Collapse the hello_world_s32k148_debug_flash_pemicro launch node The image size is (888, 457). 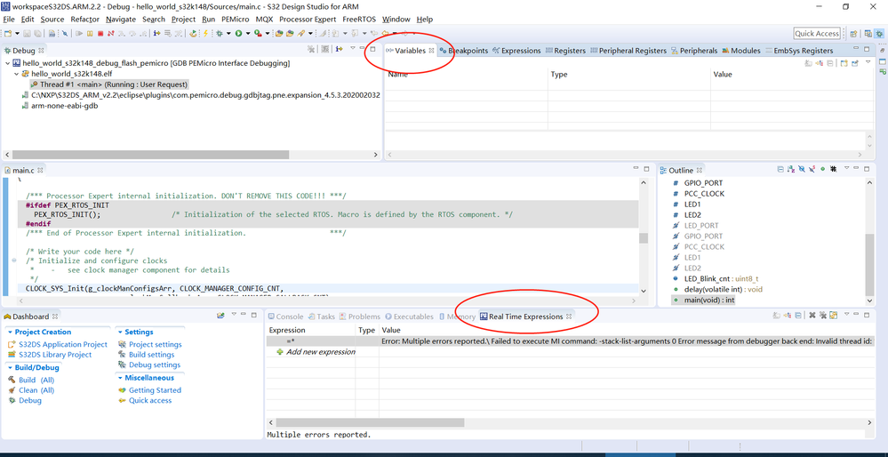7,63
